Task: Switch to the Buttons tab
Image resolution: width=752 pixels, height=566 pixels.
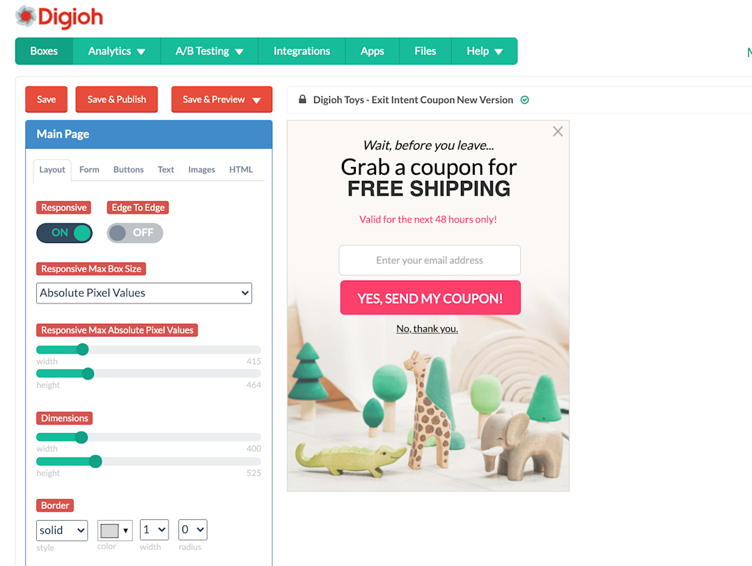Action: [129, 169]
